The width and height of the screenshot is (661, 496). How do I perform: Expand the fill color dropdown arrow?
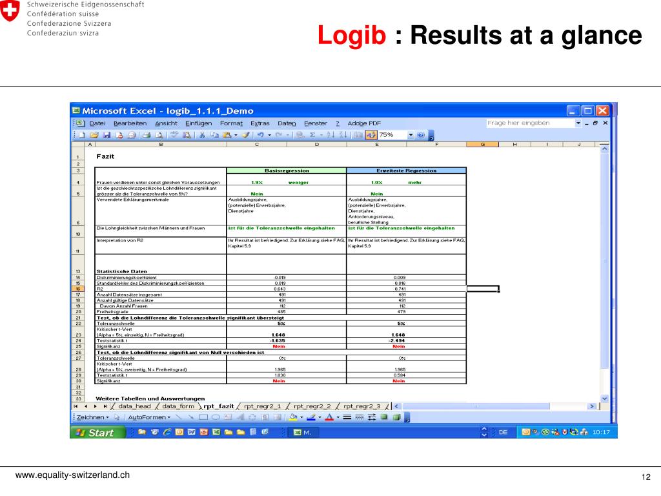coord(301,417)
